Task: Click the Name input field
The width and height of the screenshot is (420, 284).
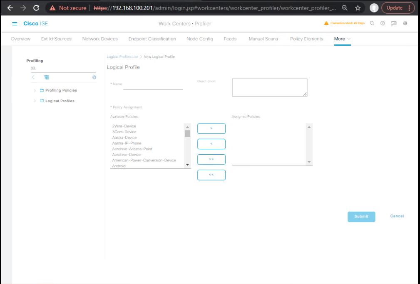Action: tap(153, 85)
